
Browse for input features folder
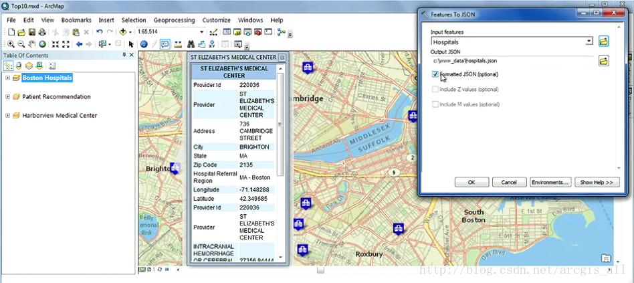(x=603, y=41)
